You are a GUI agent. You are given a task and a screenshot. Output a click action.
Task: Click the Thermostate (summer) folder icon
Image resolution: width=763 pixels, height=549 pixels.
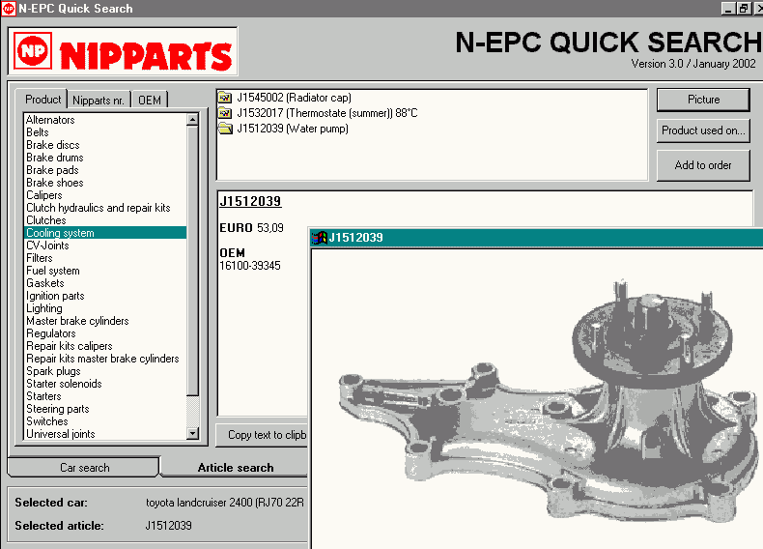(224, 113)
